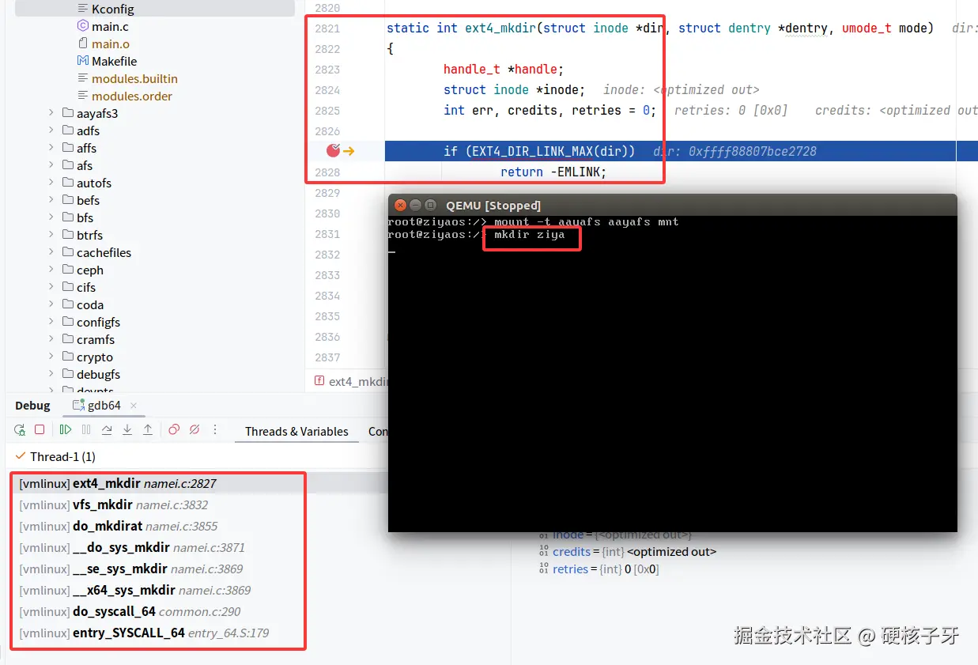Click QEMU [Stopped] window title bar
This screenshot has width=978, height=665.
tap(672, 205)
